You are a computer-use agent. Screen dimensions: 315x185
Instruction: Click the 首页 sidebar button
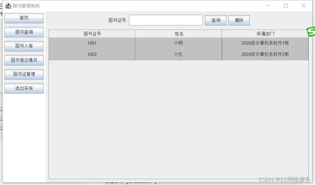24,18
